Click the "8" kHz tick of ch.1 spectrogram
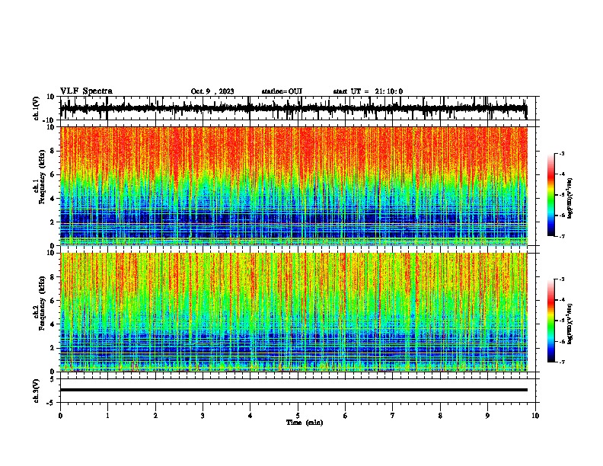This screenshot has height=466, width=603. (53, 151)
